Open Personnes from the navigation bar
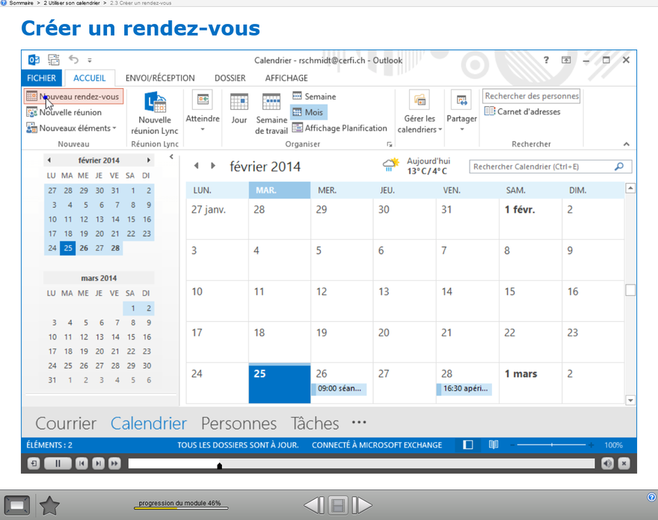The width and height of the screenshot is (658, 520). 239,423
